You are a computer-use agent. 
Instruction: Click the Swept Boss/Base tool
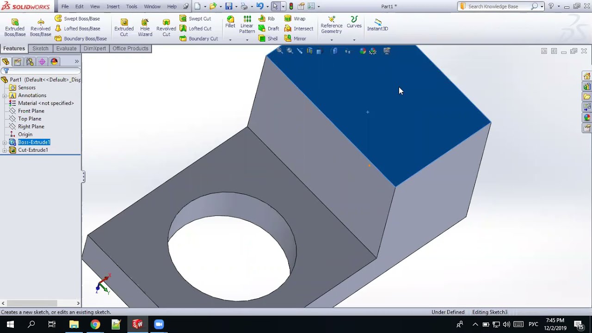click(77, 18)
